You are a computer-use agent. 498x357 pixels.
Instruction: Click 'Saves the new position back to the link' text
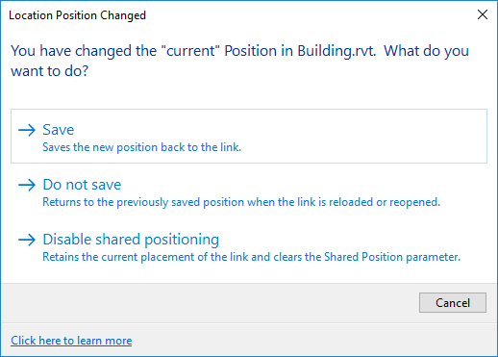click(142, 147)
